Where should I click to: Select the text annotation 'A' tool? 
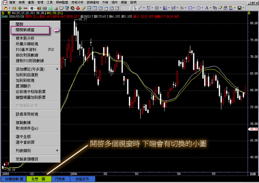206,8
